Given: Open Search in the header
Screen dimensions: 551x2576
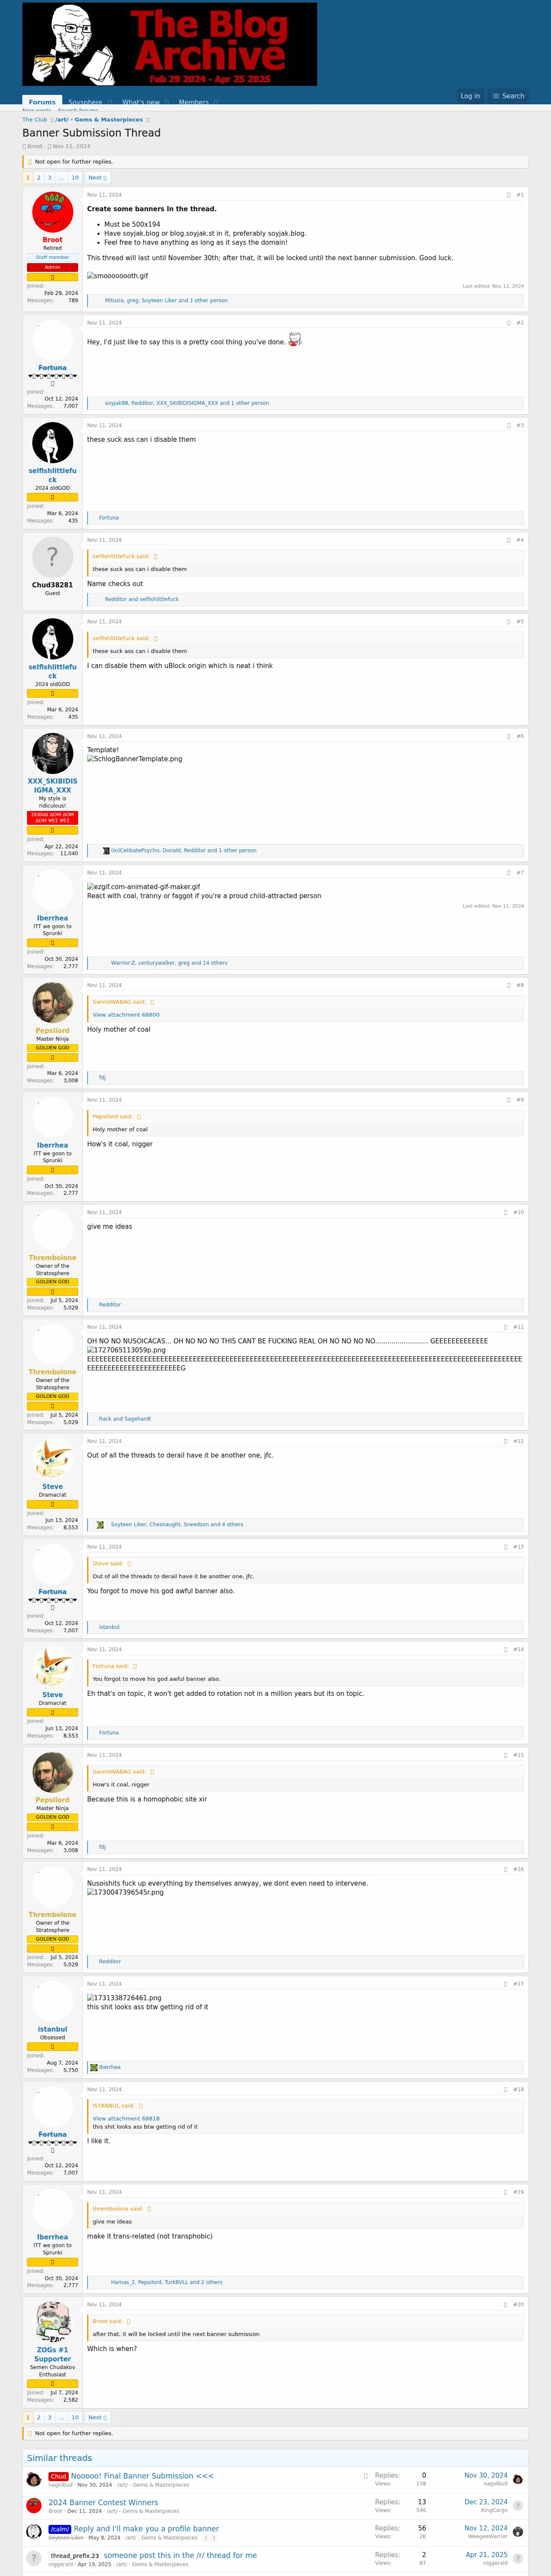Looking at the screenshot, I should click(x=509, y=96).
